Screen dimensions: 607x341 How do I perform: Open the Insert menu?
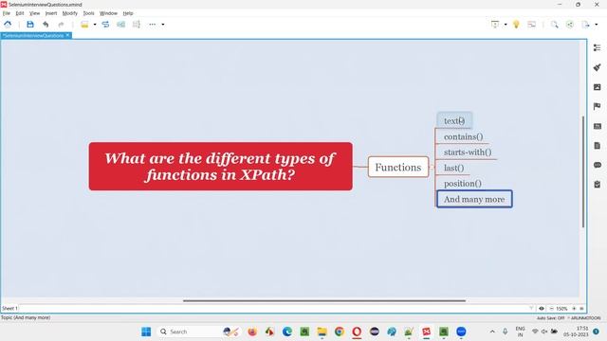[50, 13]
